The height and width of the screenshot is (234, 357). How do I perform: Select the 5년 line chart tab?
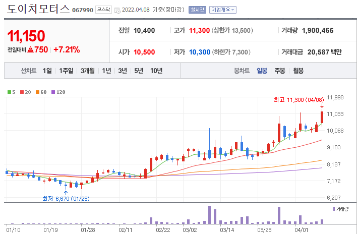click(139, 71)
